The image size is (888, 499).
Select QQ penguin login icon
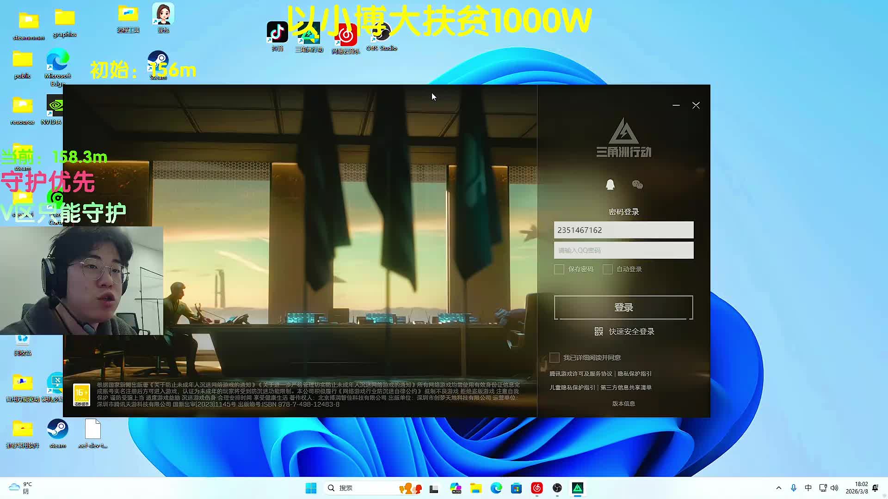coord(610,185)
